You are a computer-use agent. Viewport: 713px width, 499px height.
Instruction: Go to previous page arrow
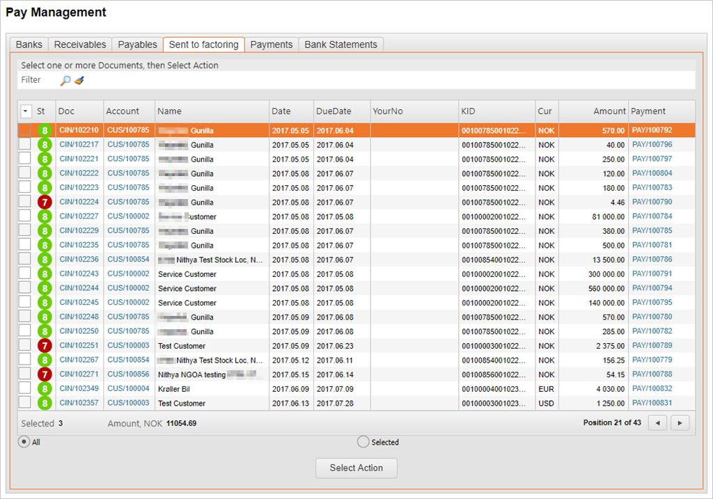pyautogui.click(x=657, y=422)
